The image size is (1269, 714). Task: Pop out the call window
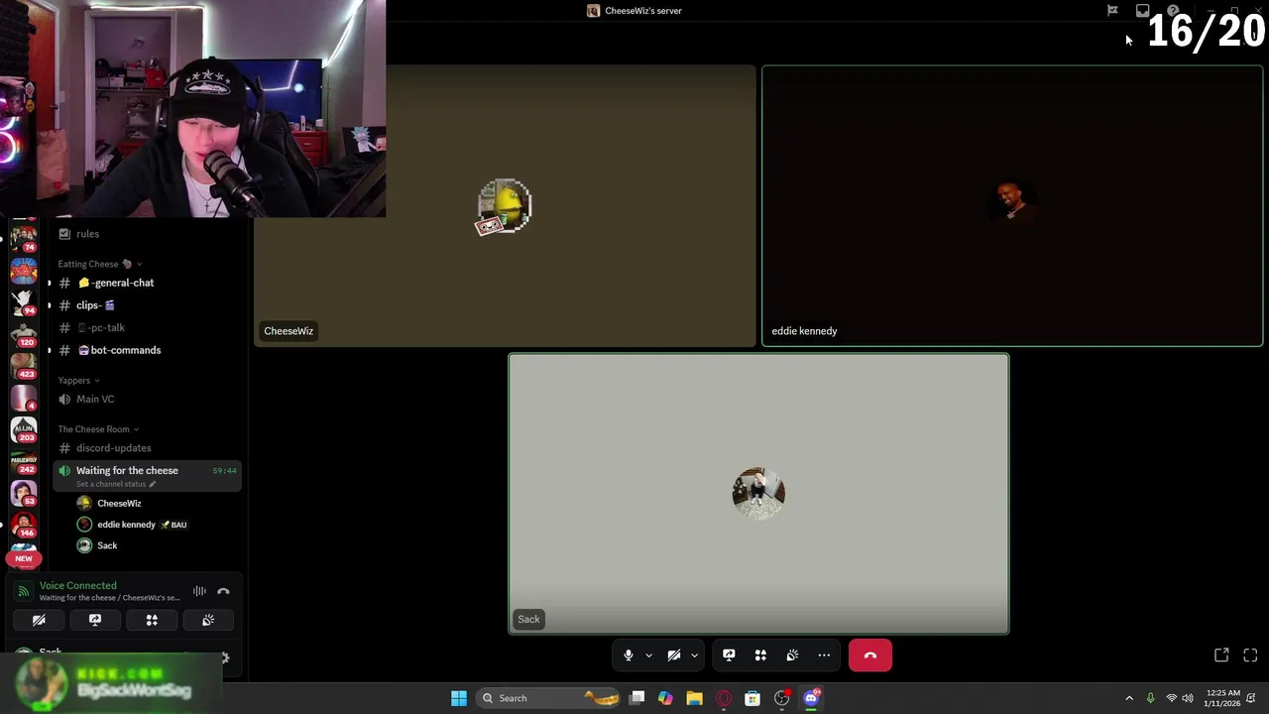point(1221,655)
